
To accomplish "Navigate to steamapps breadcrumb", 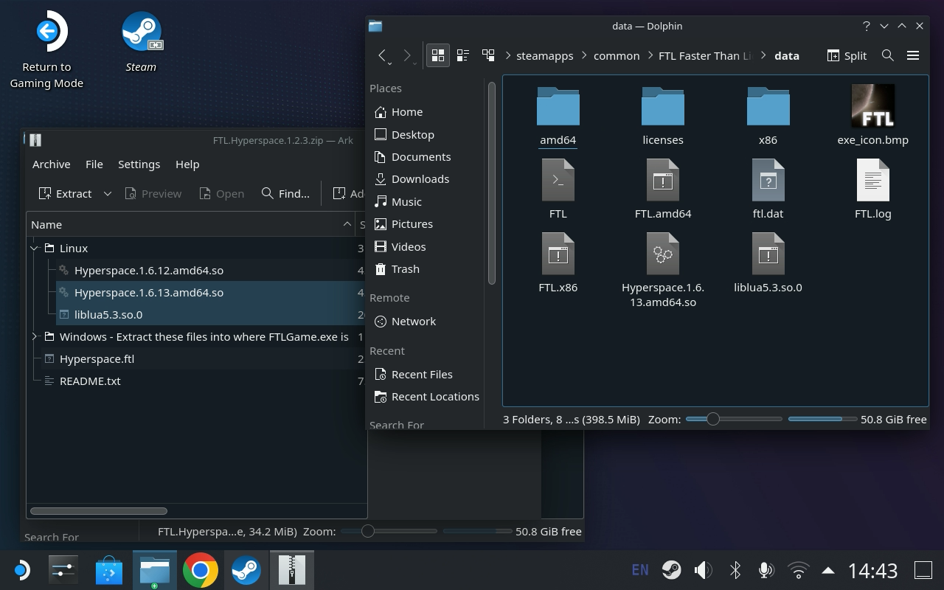I will [544, 55].
